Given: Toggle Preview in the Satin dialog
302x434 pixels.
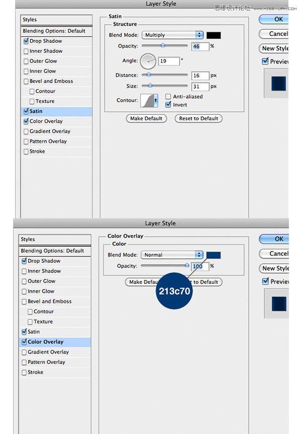Looking at the screenshot, I should pyautogui.click(x=265, y=61).
